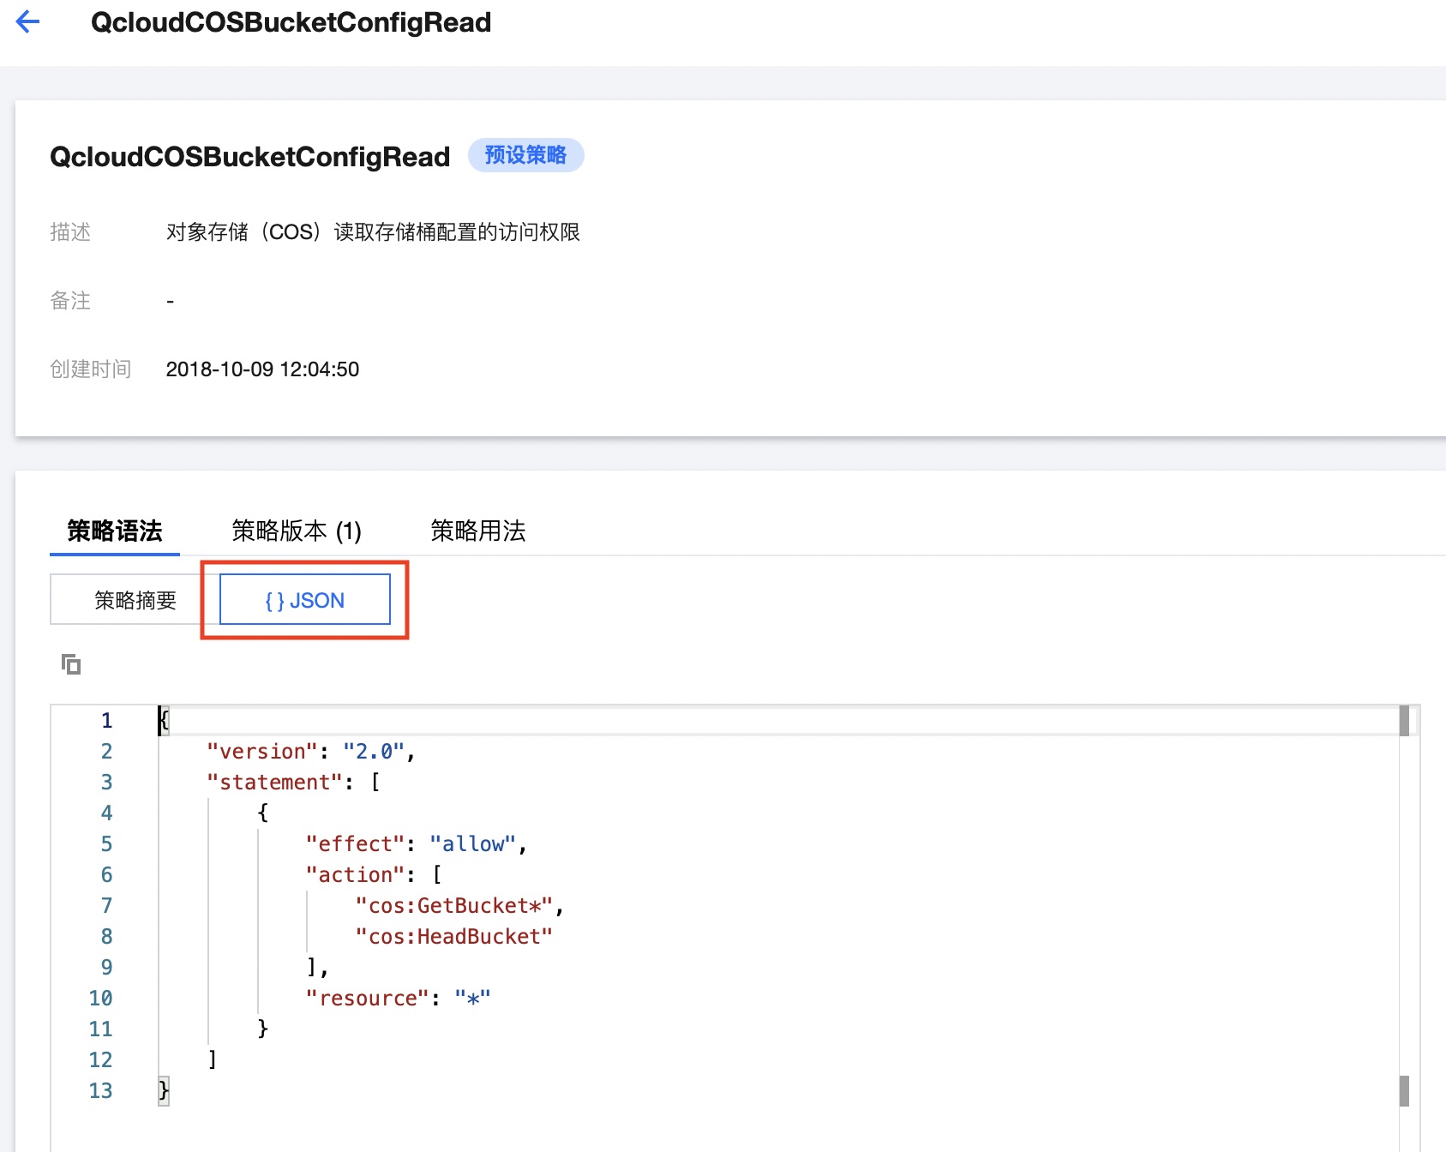The height and width of the screenshot is (1152, 1446).
Task: Click the "action" key on line 6
Action: [x=355, y=875]
